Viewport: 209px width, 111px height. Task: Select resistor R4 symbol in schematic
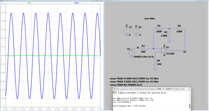(179, 29)
